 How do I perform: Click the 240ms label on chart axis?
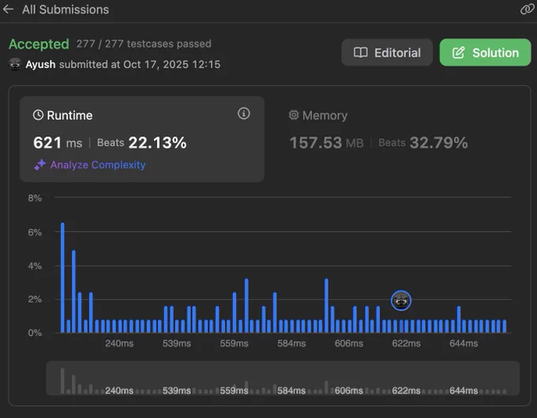point(119,343)
